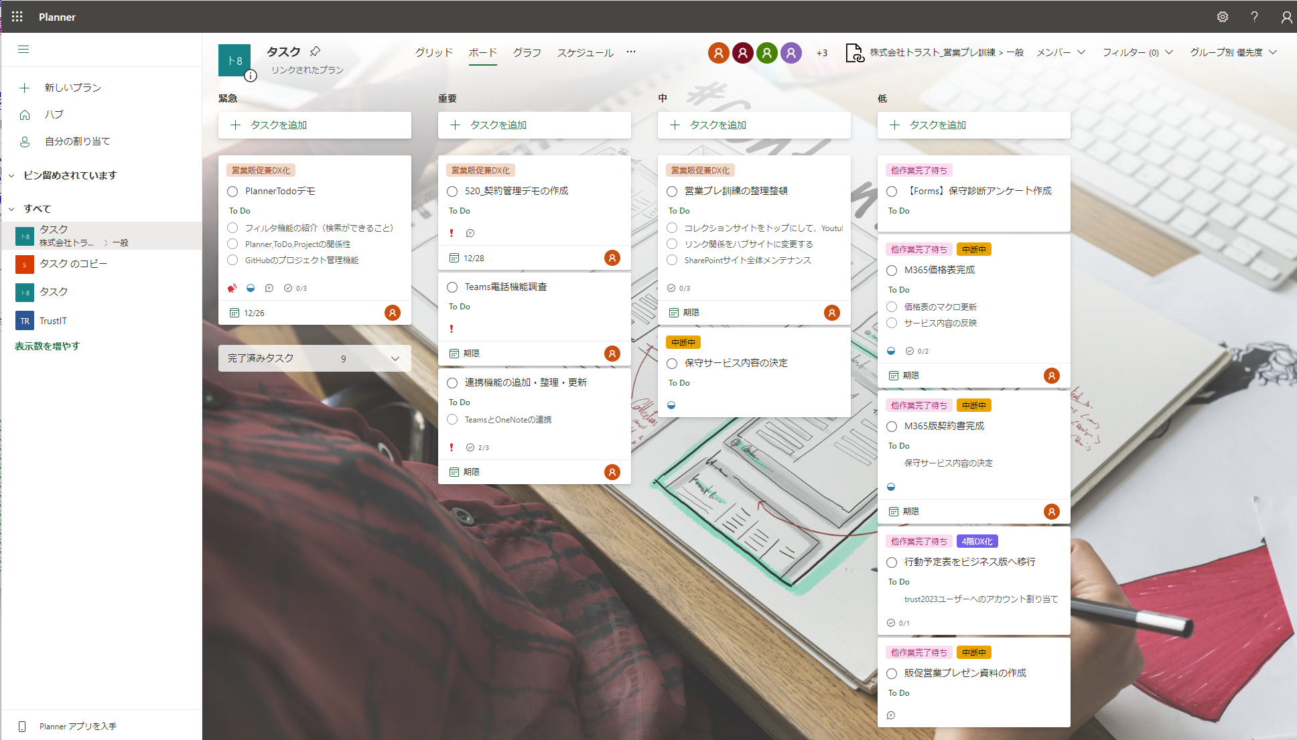Check the TeamsとOneNoteの連携 checklist item
1297x740 pixels.
(452, 419)
